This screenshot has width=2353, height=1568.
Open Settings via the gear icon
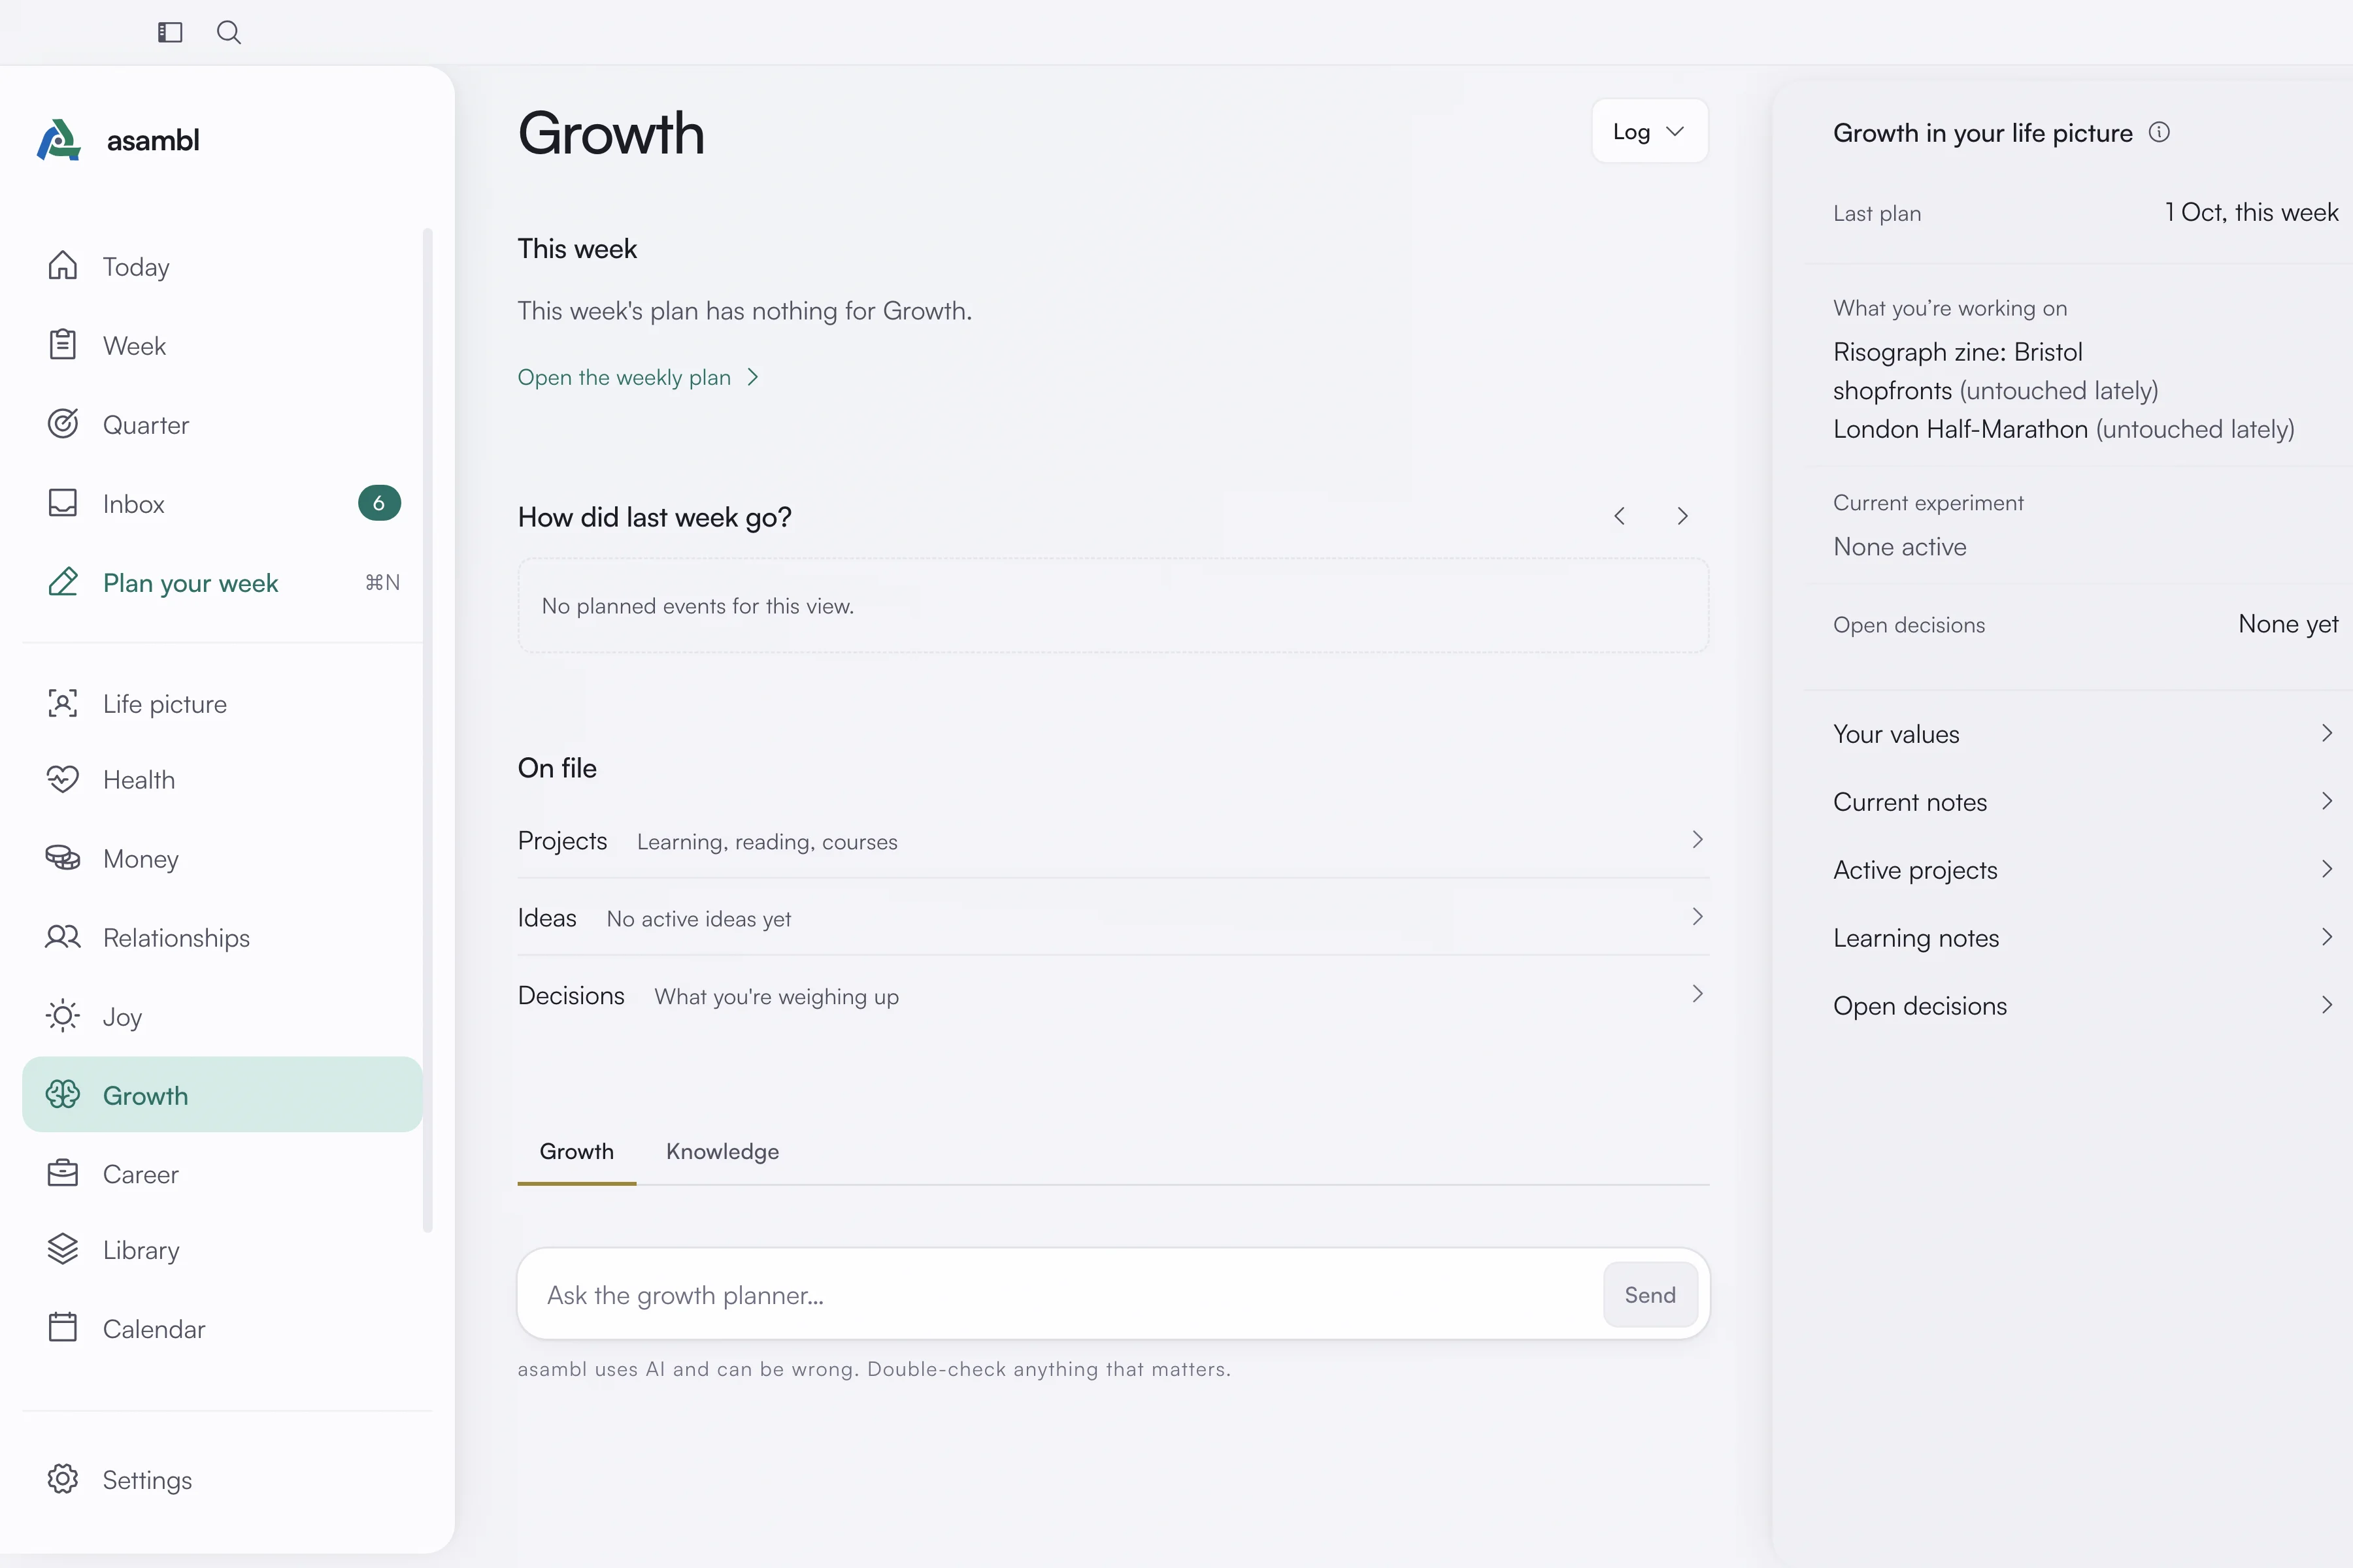pos(63,1479)
